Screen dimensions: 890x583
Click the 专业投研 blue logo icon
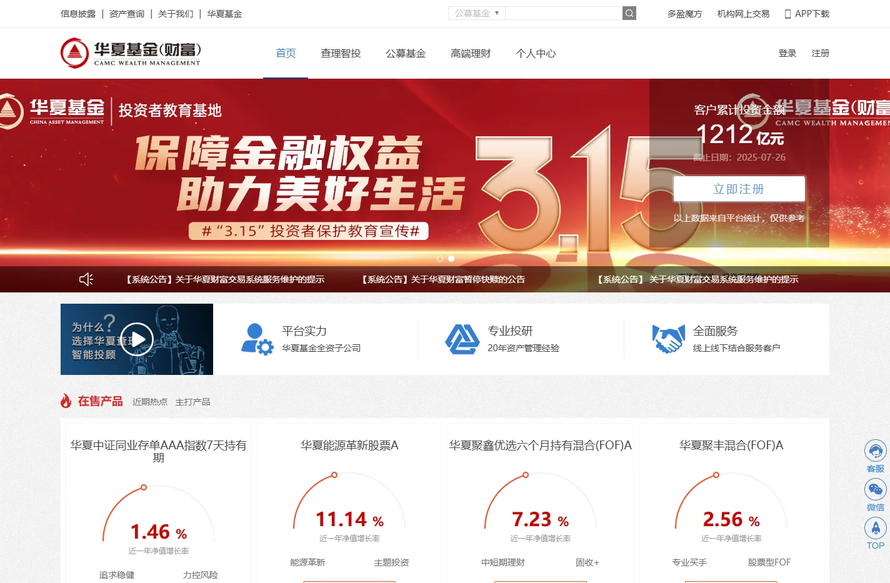[462, 339]
